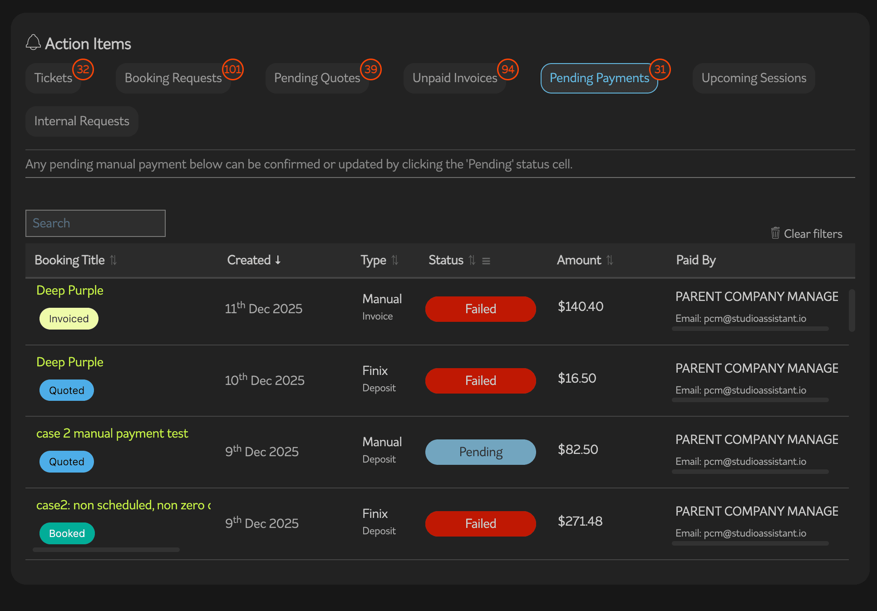
Task: Click Quoted tag on case 2 manual row
Action: tap(67, 462)
